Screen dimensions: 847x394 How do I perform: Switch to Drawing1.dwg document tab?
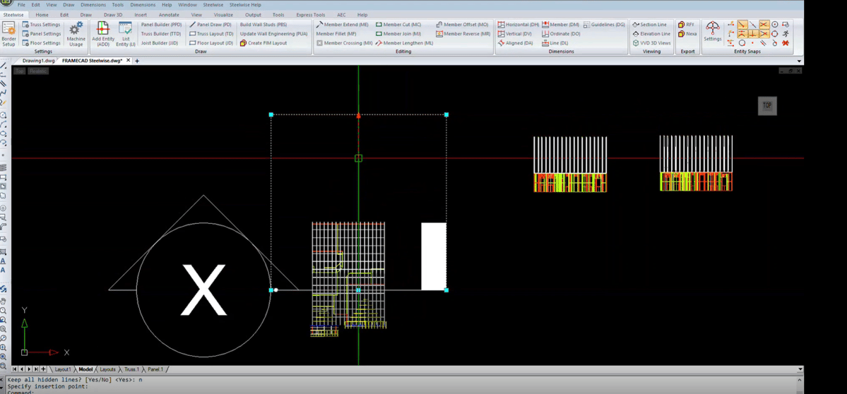pyautogui.click(x=38, y=61)
